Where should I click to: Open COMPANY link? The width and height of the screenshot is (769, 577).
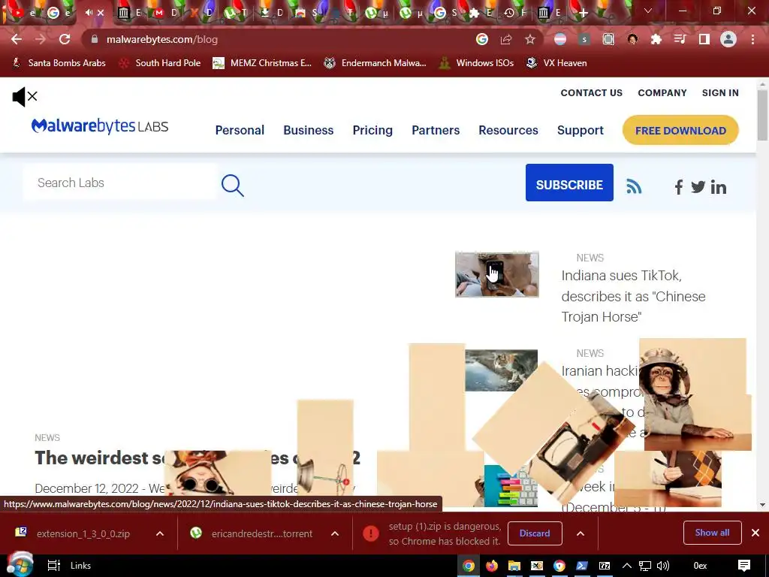pyautogui.click(x=662, y=92)
